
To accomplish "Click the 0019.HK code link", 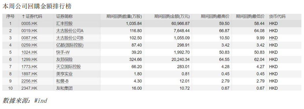I will pyautogui.click(x=29, y=31).
